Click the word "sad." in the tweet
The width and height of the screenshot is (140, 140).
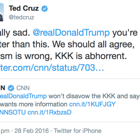click(21, 33)
